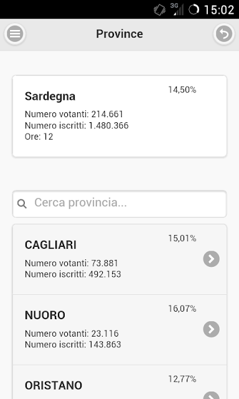Focus the Cerca provincia search field
This screenshot has width=239, height=399.
coord(119,204)
